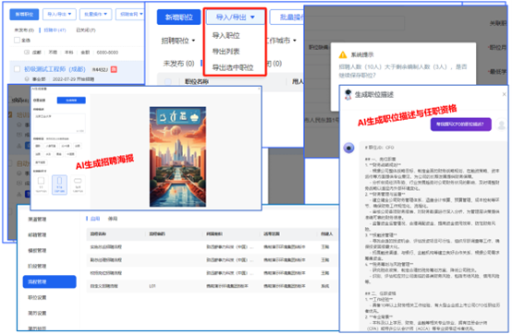Click the large blue 新增职位 button

pos(178,17)
